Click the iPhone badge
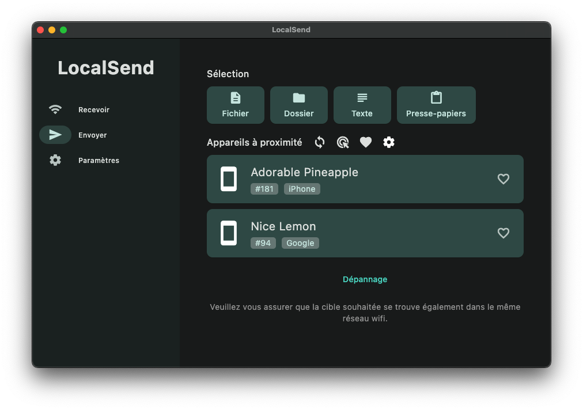 point(302,189)
